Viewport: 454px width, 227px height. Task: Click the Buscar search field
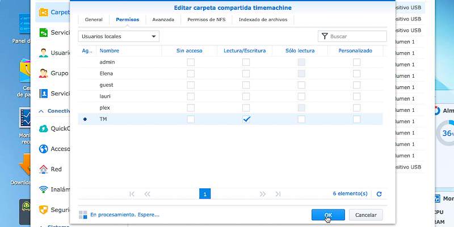352,36
